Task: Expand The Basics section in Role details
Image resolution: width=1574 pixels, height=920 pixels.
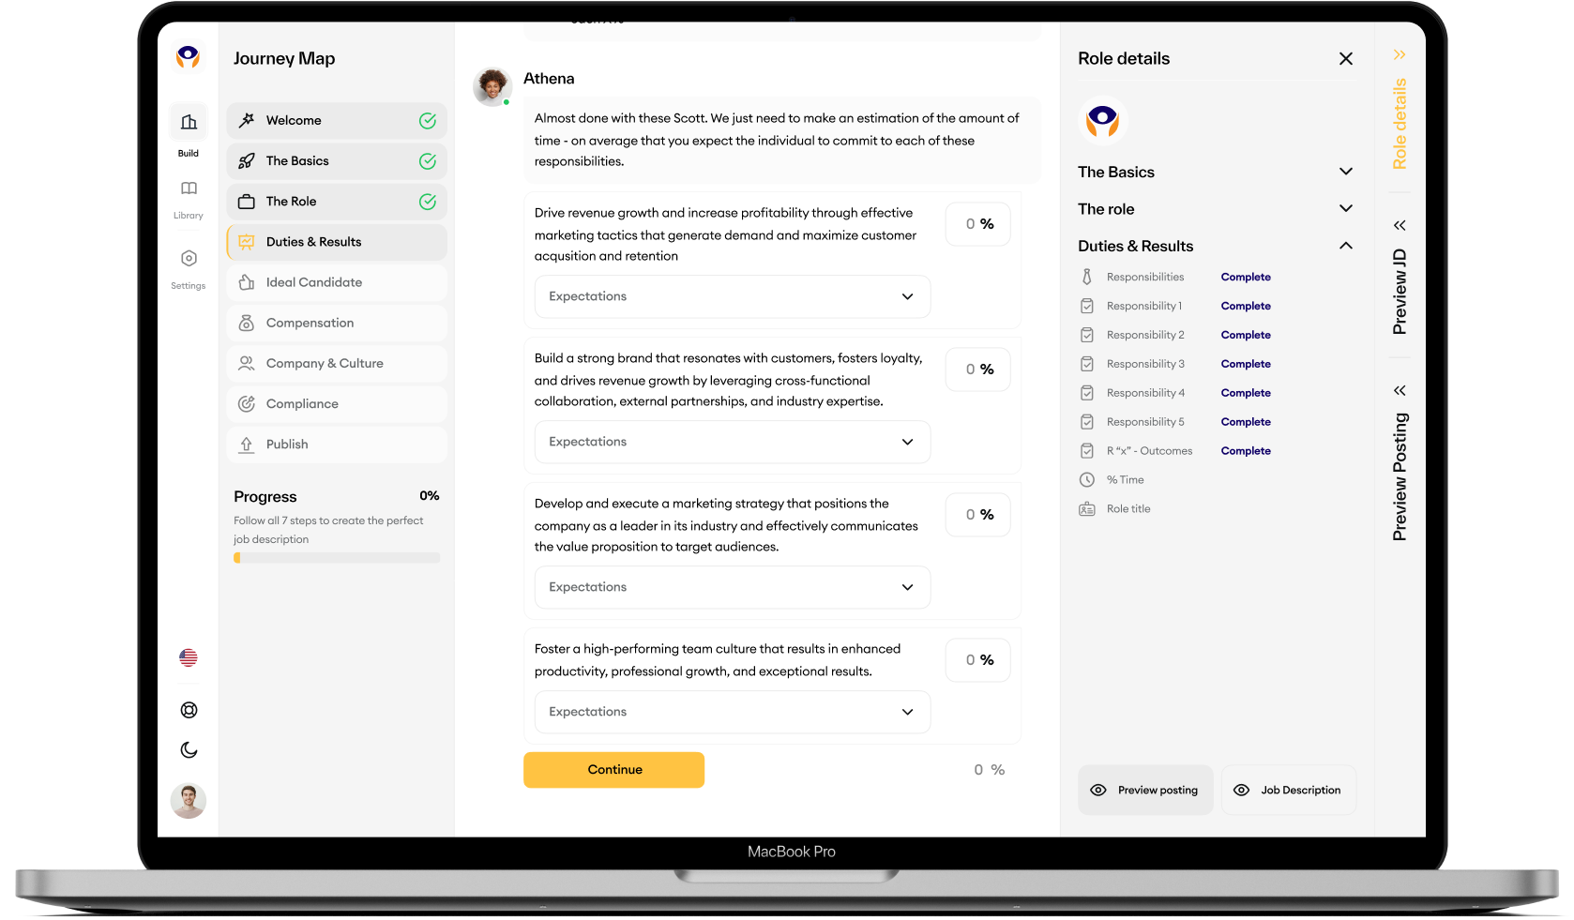Action: (1346, 172)
